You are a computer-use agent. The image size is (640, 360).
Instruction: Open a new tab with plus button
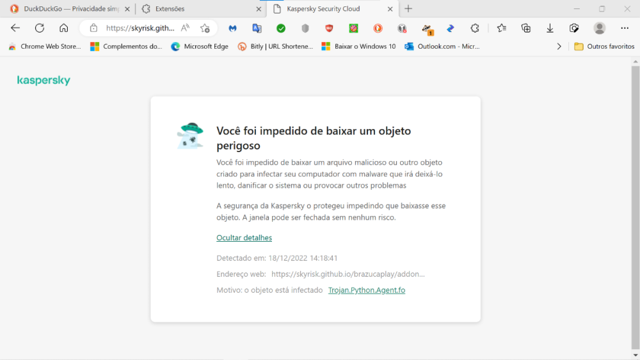point(408,8)
